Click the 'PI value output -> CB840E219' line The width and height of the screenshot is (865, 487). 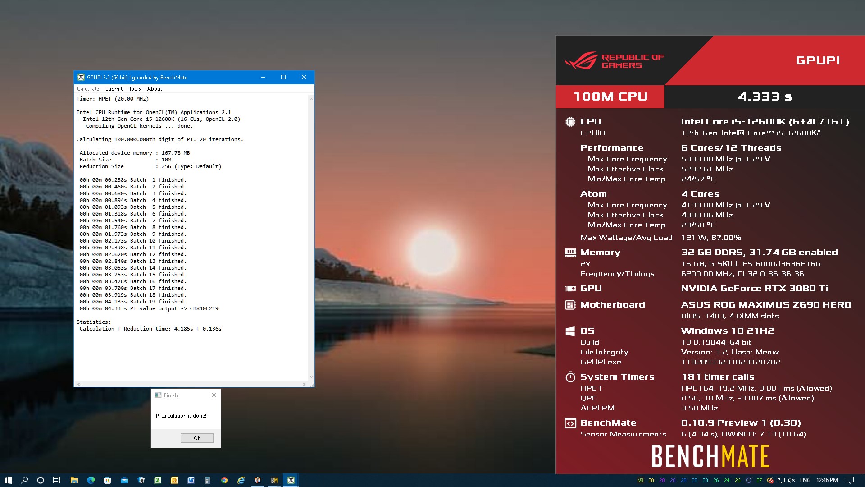click(x=149, y=308)
